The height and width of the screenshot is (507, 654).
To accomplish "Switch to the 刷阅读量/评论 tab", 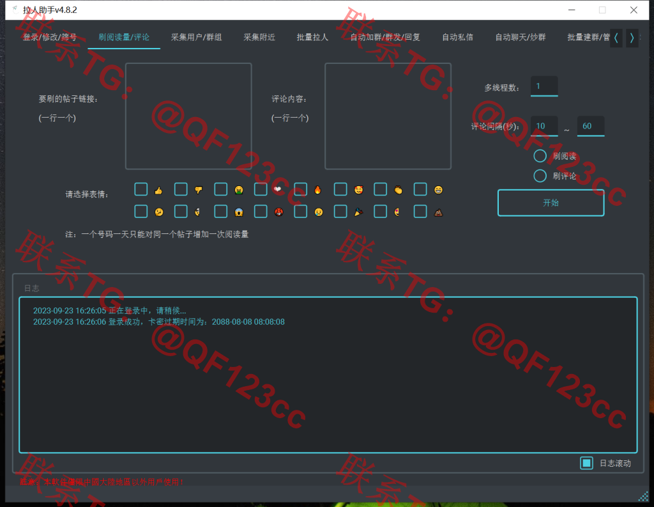I will tap(124, 37).
